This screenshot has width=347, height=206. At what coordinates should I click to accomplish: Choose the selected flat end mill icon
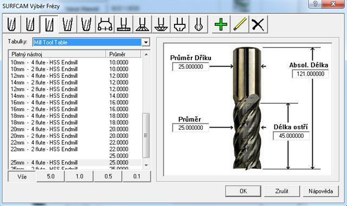coord(49,24)
